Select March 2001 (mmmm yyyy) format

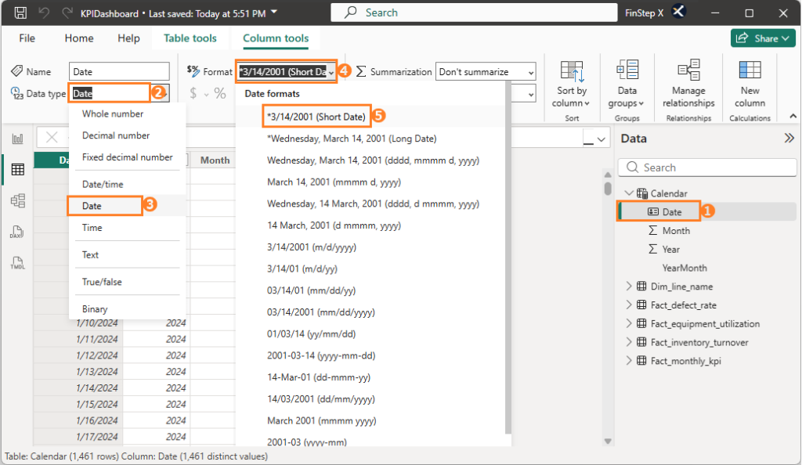coord(321,420)
